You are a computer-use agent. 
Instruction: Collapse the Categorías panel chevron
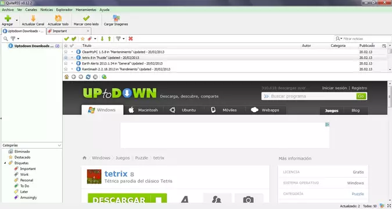(x=59, y=145)
